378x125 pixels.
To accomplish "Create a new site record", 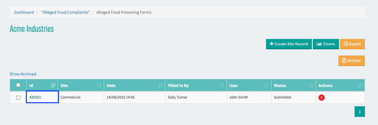I will pyautogui.click(x=289, y=44).
